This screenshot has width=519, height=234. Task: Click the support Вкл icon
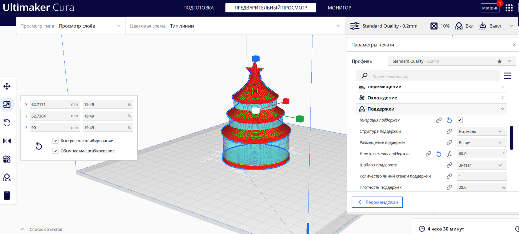click(459, 26)
